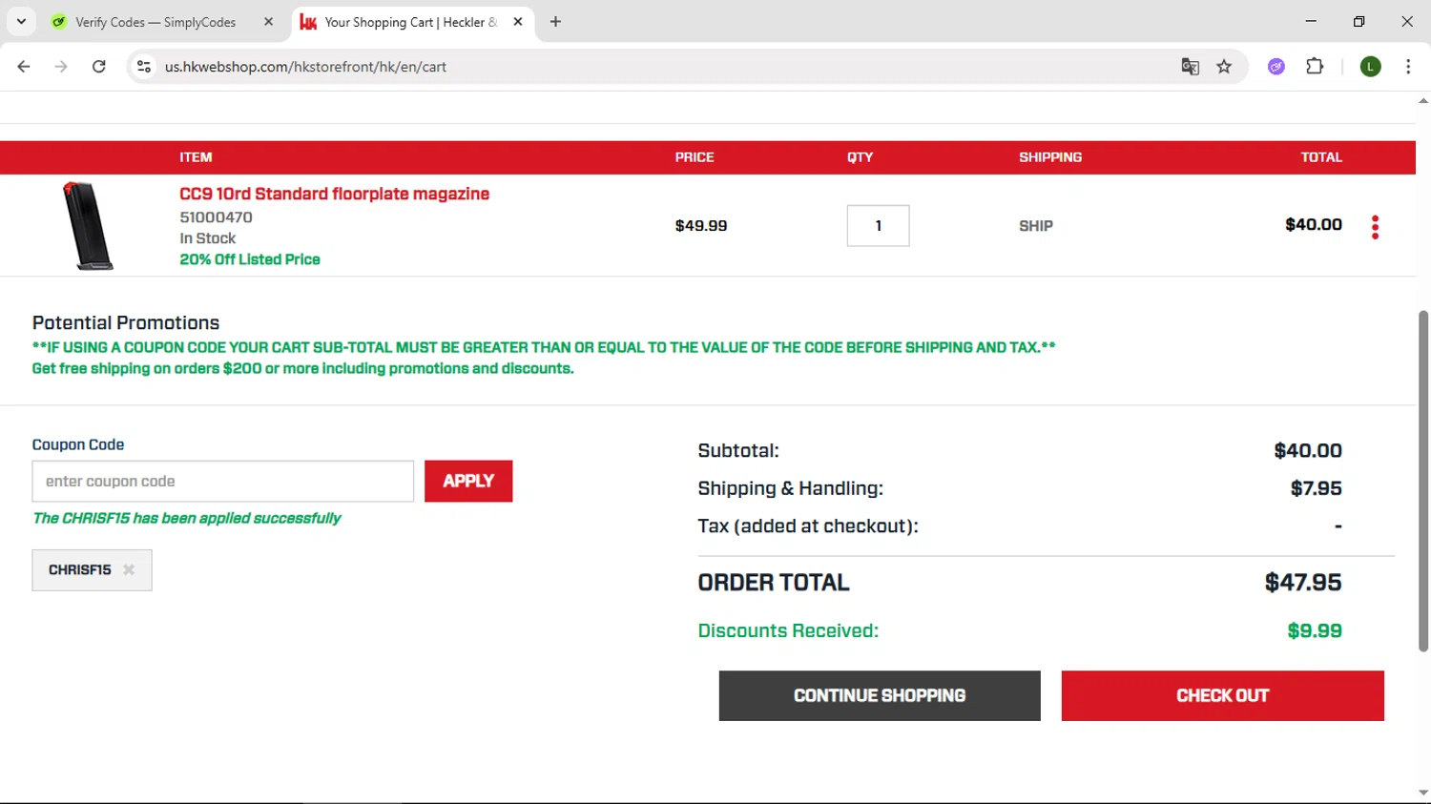This screenshot has width=1431, height=804.
Task: Click the page vertical scrollbar thumb
Action: click(1423, 481)
